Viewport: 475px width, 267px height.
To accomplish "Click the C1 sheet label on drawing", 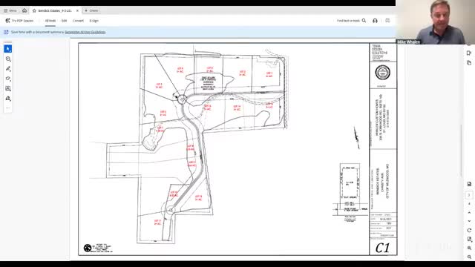I will pyautogui.click(x=383, y=248).
